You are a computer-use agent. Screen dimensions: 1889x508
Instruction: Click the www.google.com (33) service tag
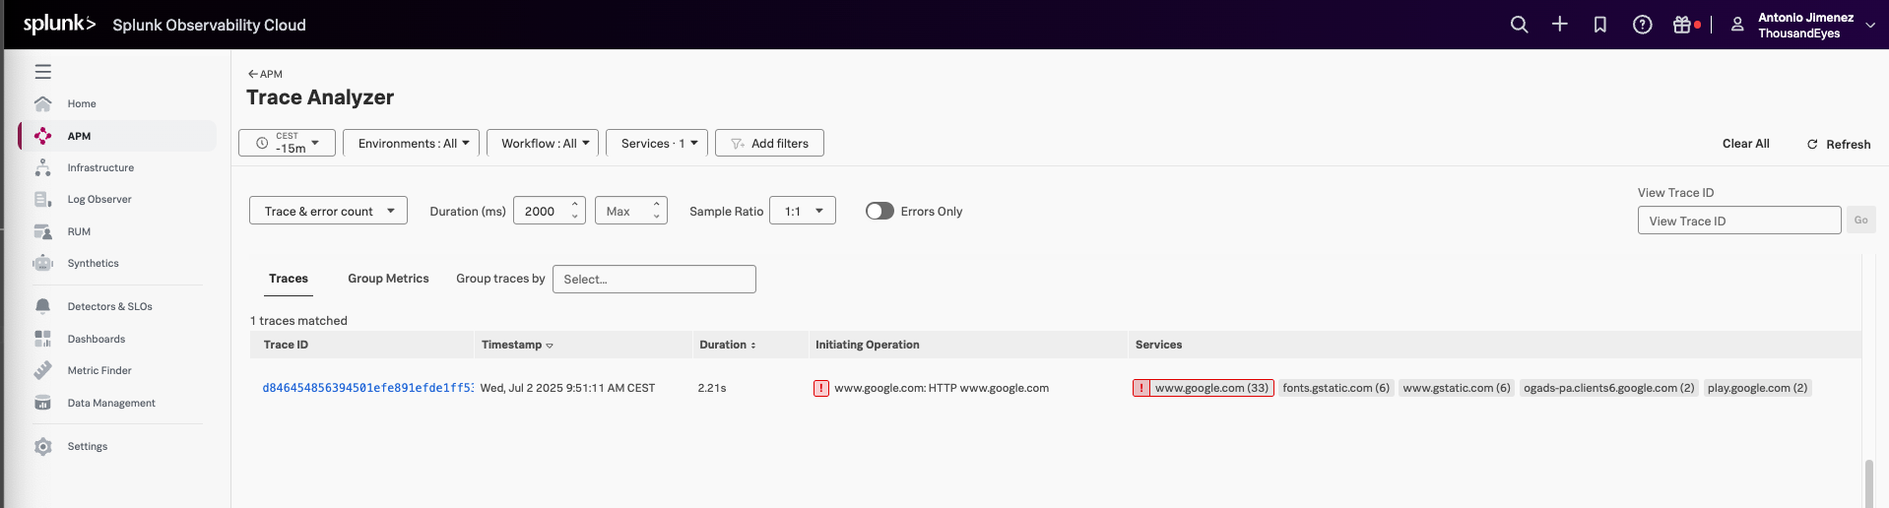1204,388
